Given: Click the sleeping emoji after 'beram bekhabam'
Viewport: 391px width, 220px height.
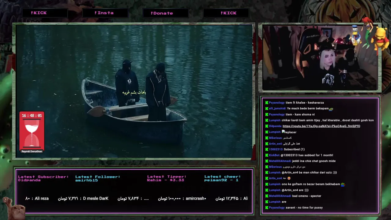Looking at the screenshot, I should coord(343,184).
